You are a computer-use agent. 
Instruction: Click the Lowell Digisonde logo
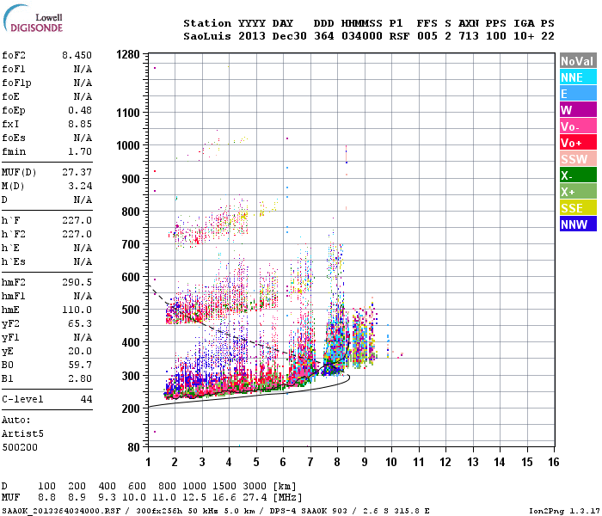33,18
